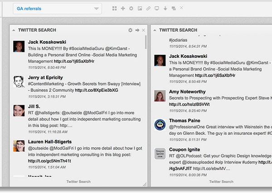Open dashboard settings gear in the top toolbar
This screenshot has width=272, height=194.
point(131,9)
